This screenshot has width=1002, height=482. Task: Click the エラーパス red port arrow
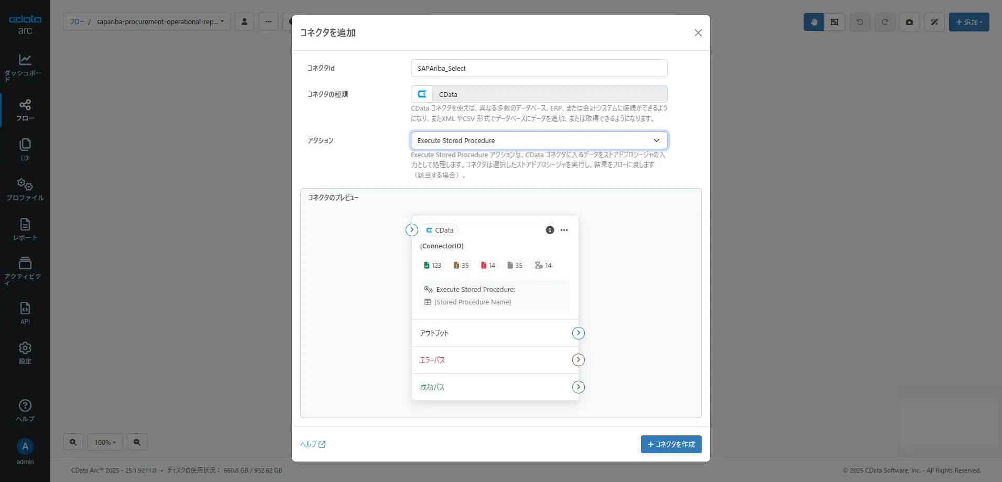pos(578,360)
